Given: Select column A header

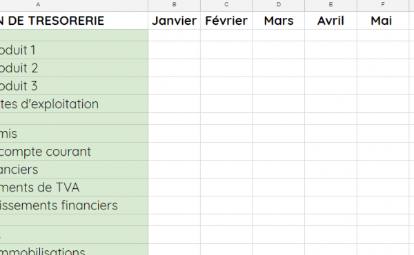Looking at the screenshot, I should tap(74, 6).
